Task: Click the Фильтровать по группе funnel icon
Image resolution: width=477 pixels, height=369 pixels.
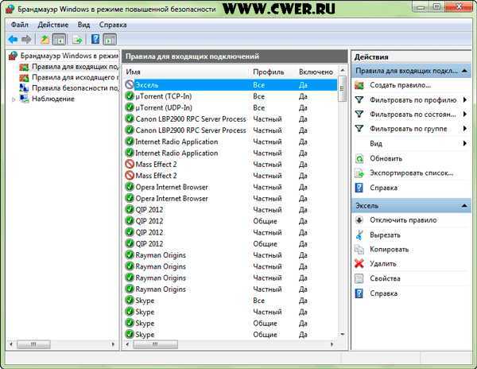Action: pyautogui.click(x=359, y=129)
